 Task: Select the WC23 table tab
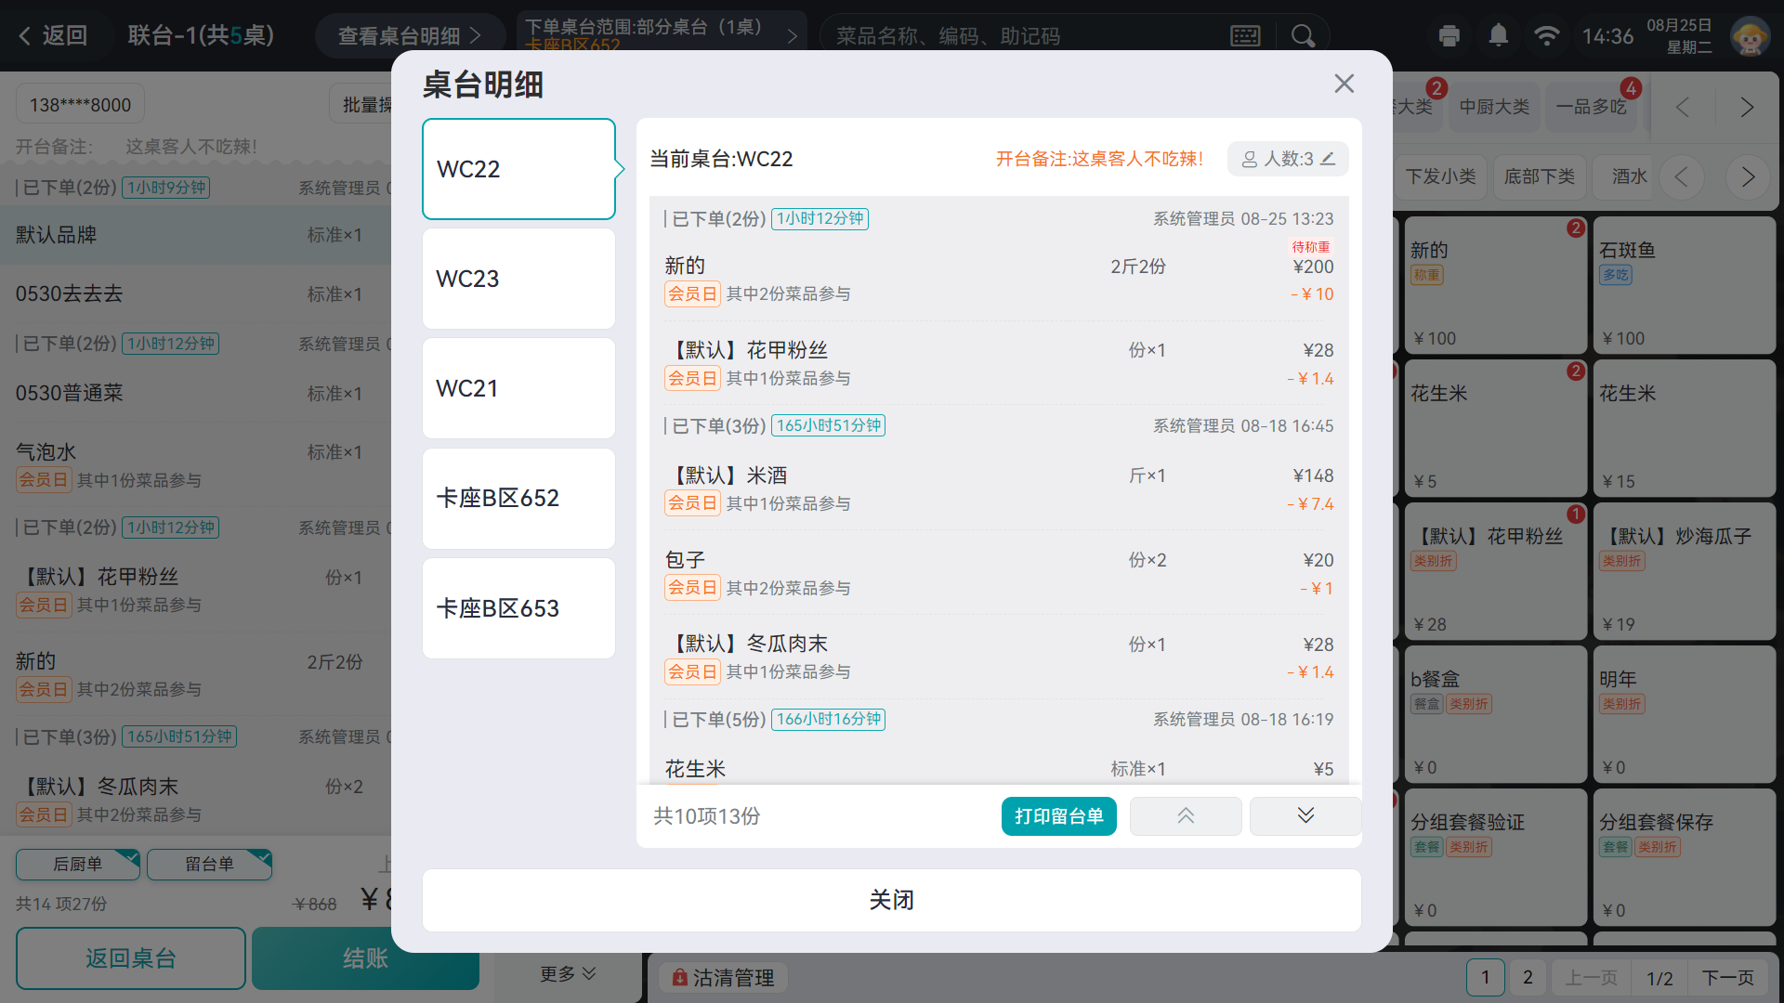[x=518, y=279]
